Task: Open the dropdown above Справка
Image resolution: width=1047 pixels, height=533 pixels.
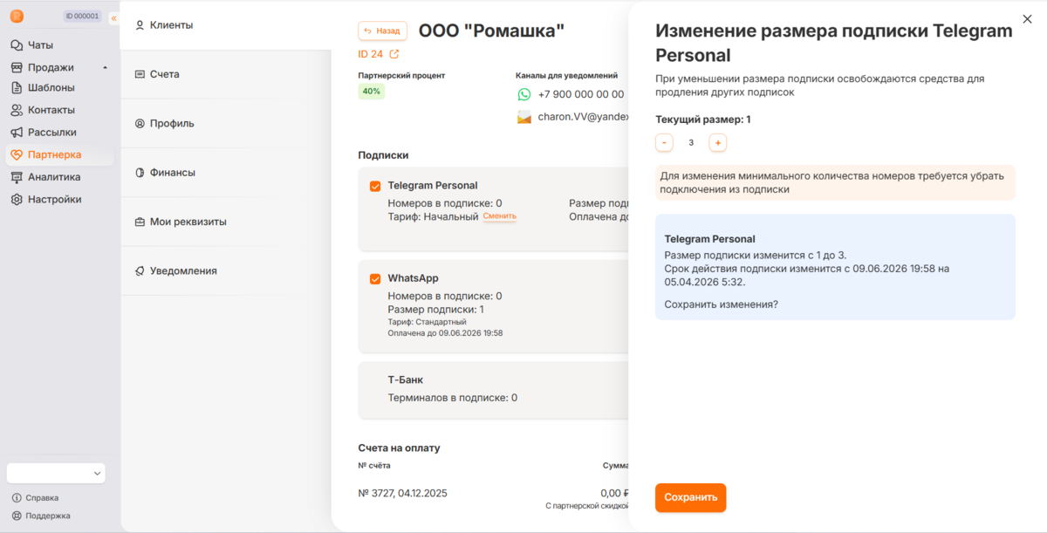Action: (55, 472)
